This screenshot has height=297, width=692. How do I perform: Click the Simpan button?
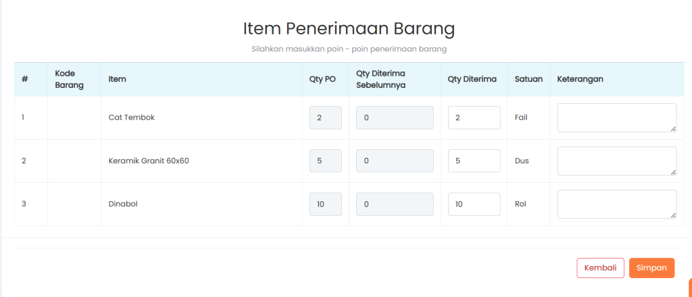[x=651, y=268]
